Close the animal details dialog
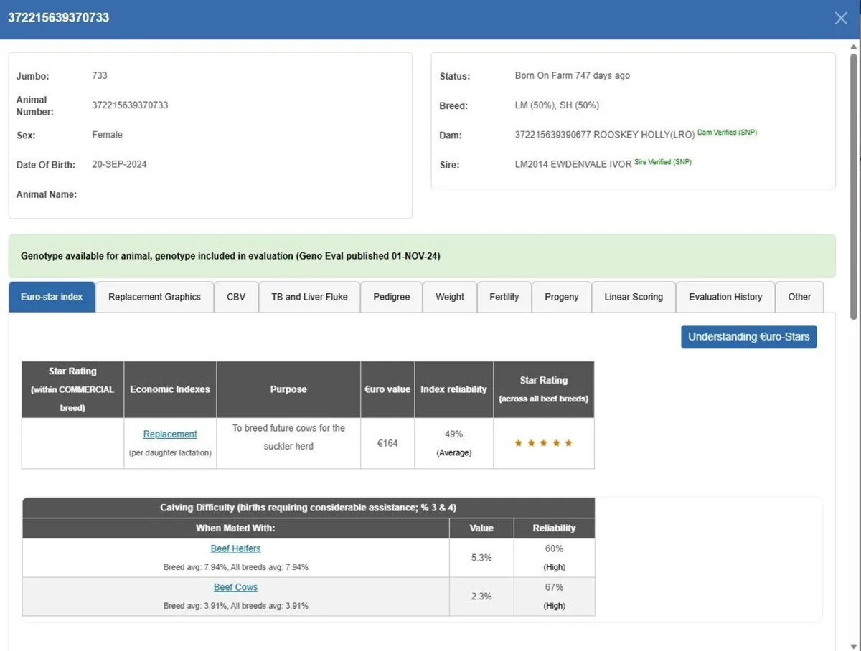Screen dimensions: 861x651 tap(841, 18)
